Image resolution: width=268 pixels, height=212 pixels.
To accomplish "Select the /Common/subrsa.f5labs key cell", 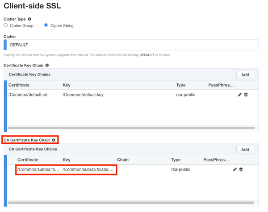I will (88, 170).
